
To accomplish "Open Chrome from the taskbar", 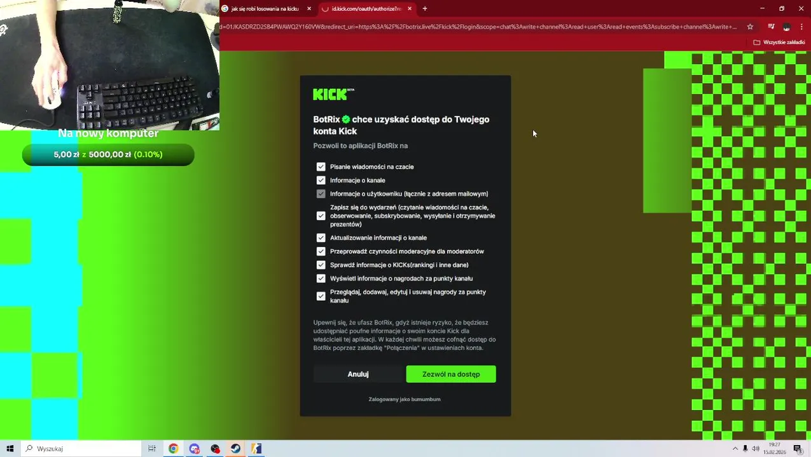I will [x=173, y=449].
